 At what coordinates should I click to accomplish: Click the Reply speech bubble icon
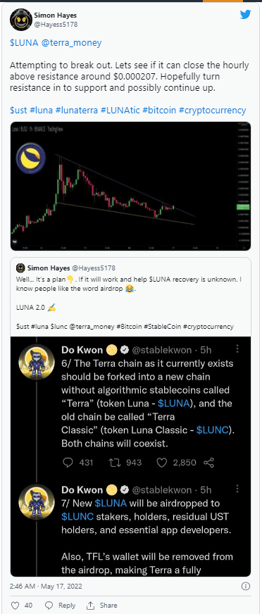click(51, 605)
